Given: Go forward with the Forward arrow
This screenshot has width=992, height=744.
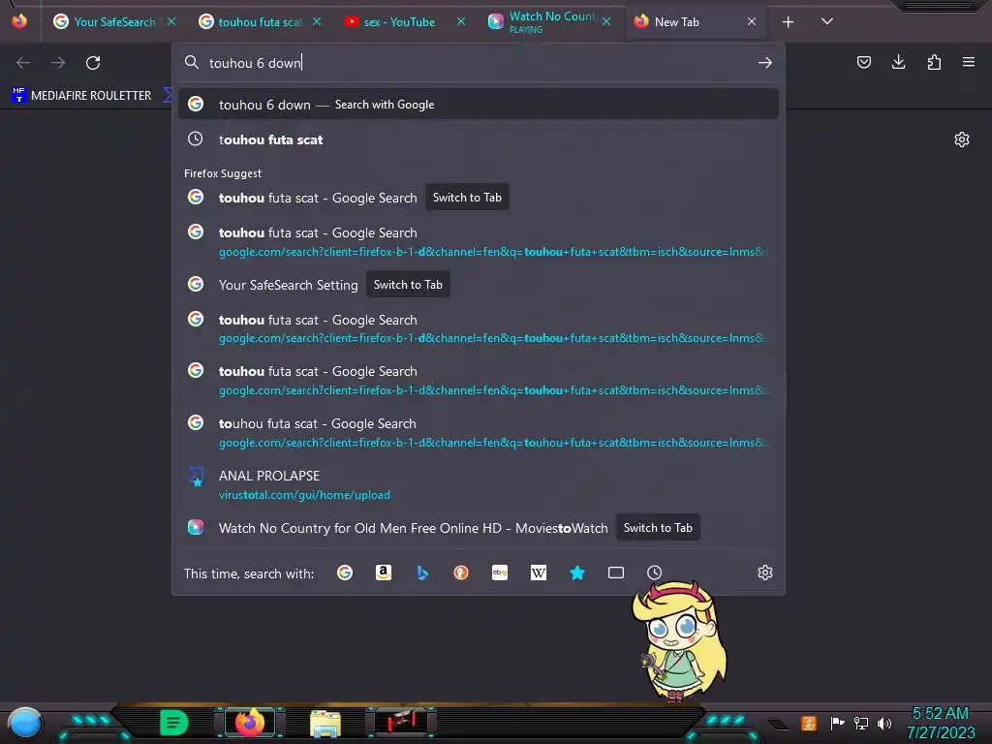Looking at the screenshot, I should click(58, 63).
